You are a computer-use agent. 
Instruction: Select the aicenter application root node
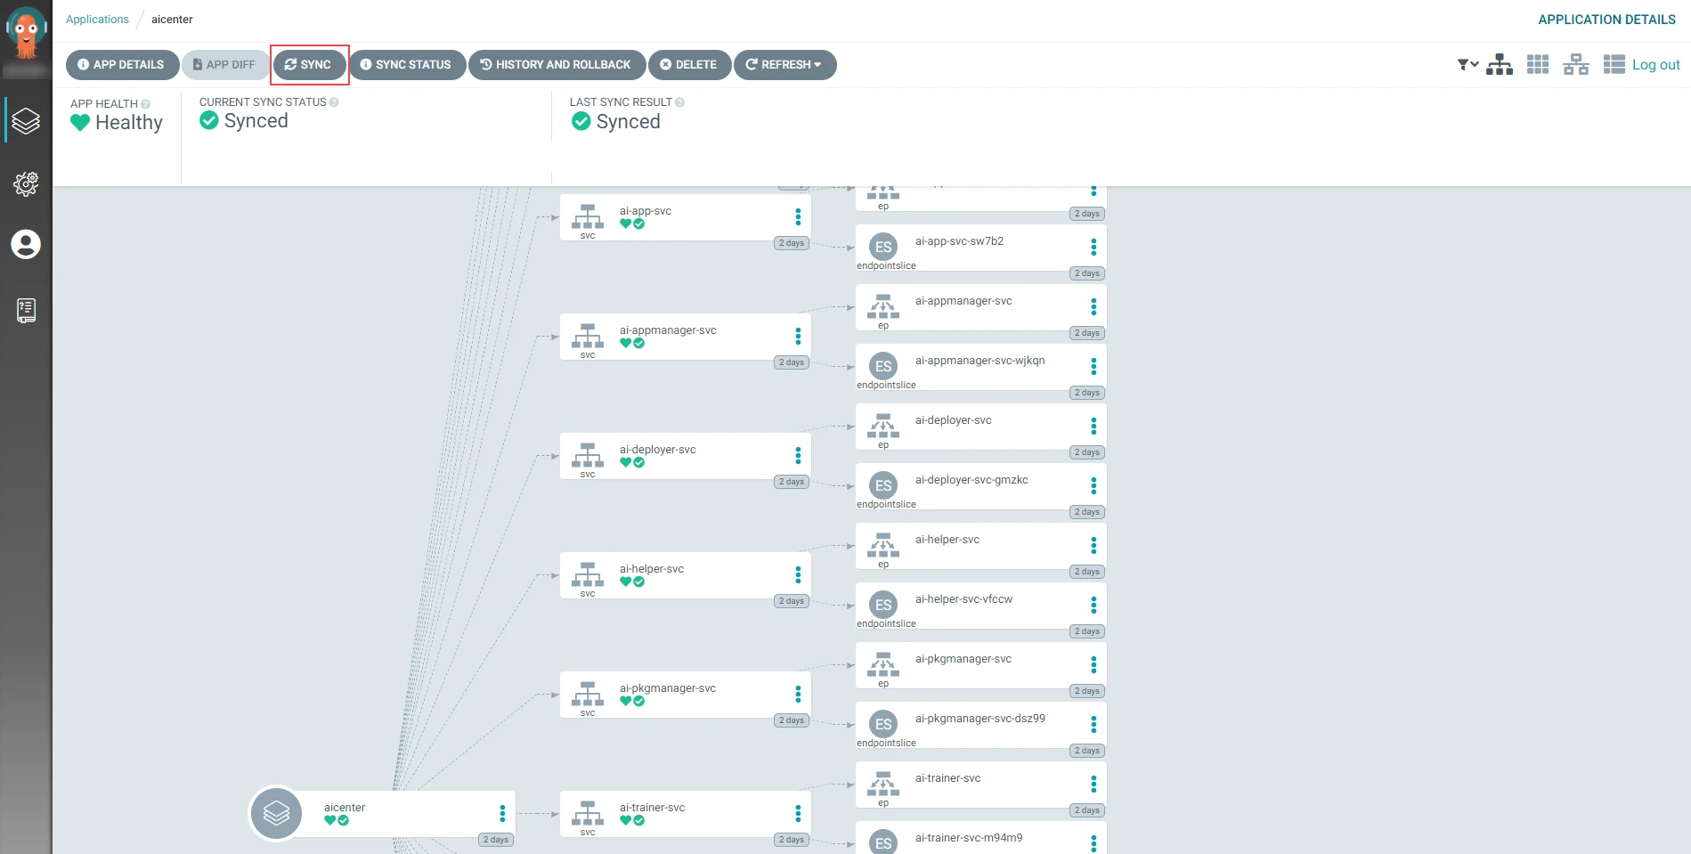point(383,814)
